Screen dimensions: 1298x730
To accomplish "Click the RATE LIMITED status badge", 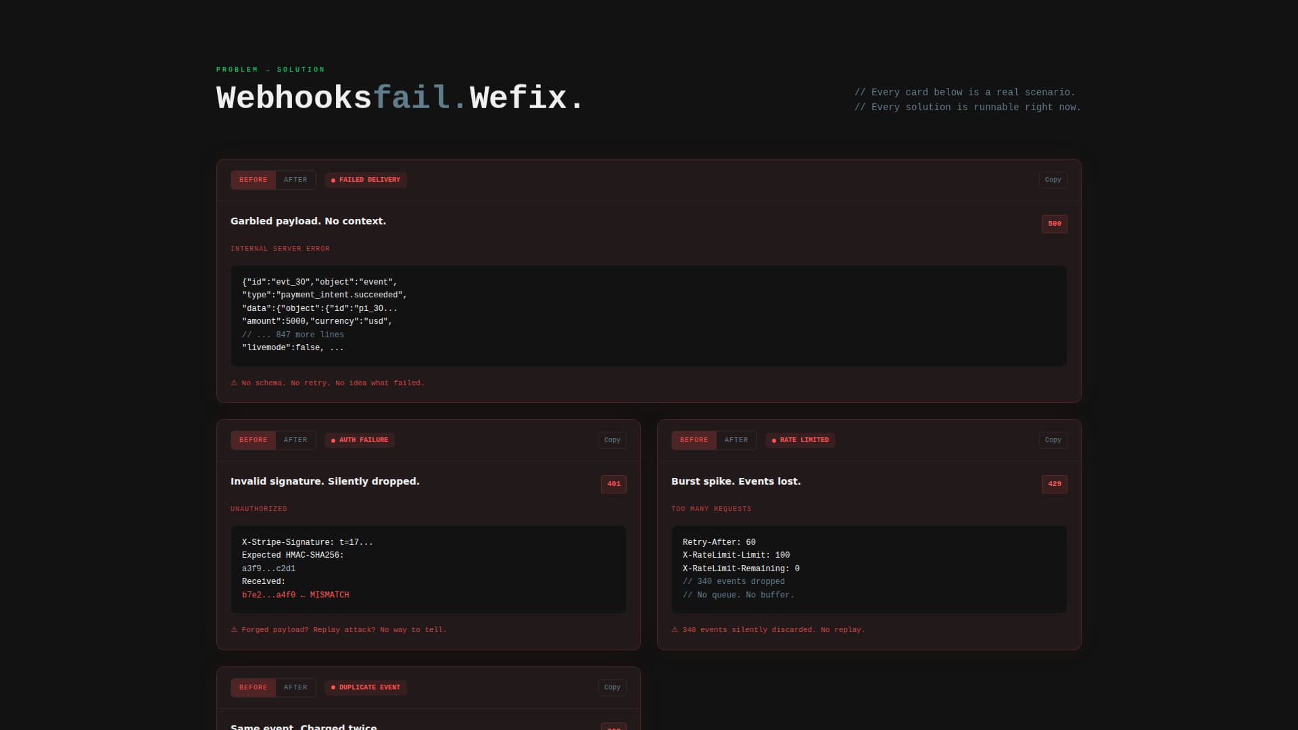I will click(x=799, y=440).
